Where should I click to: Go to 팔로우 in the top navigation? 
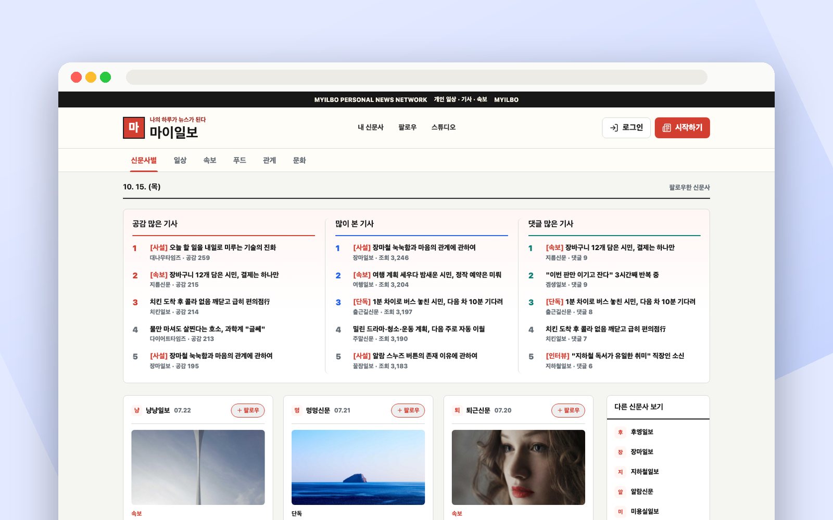tap(407, 127)
